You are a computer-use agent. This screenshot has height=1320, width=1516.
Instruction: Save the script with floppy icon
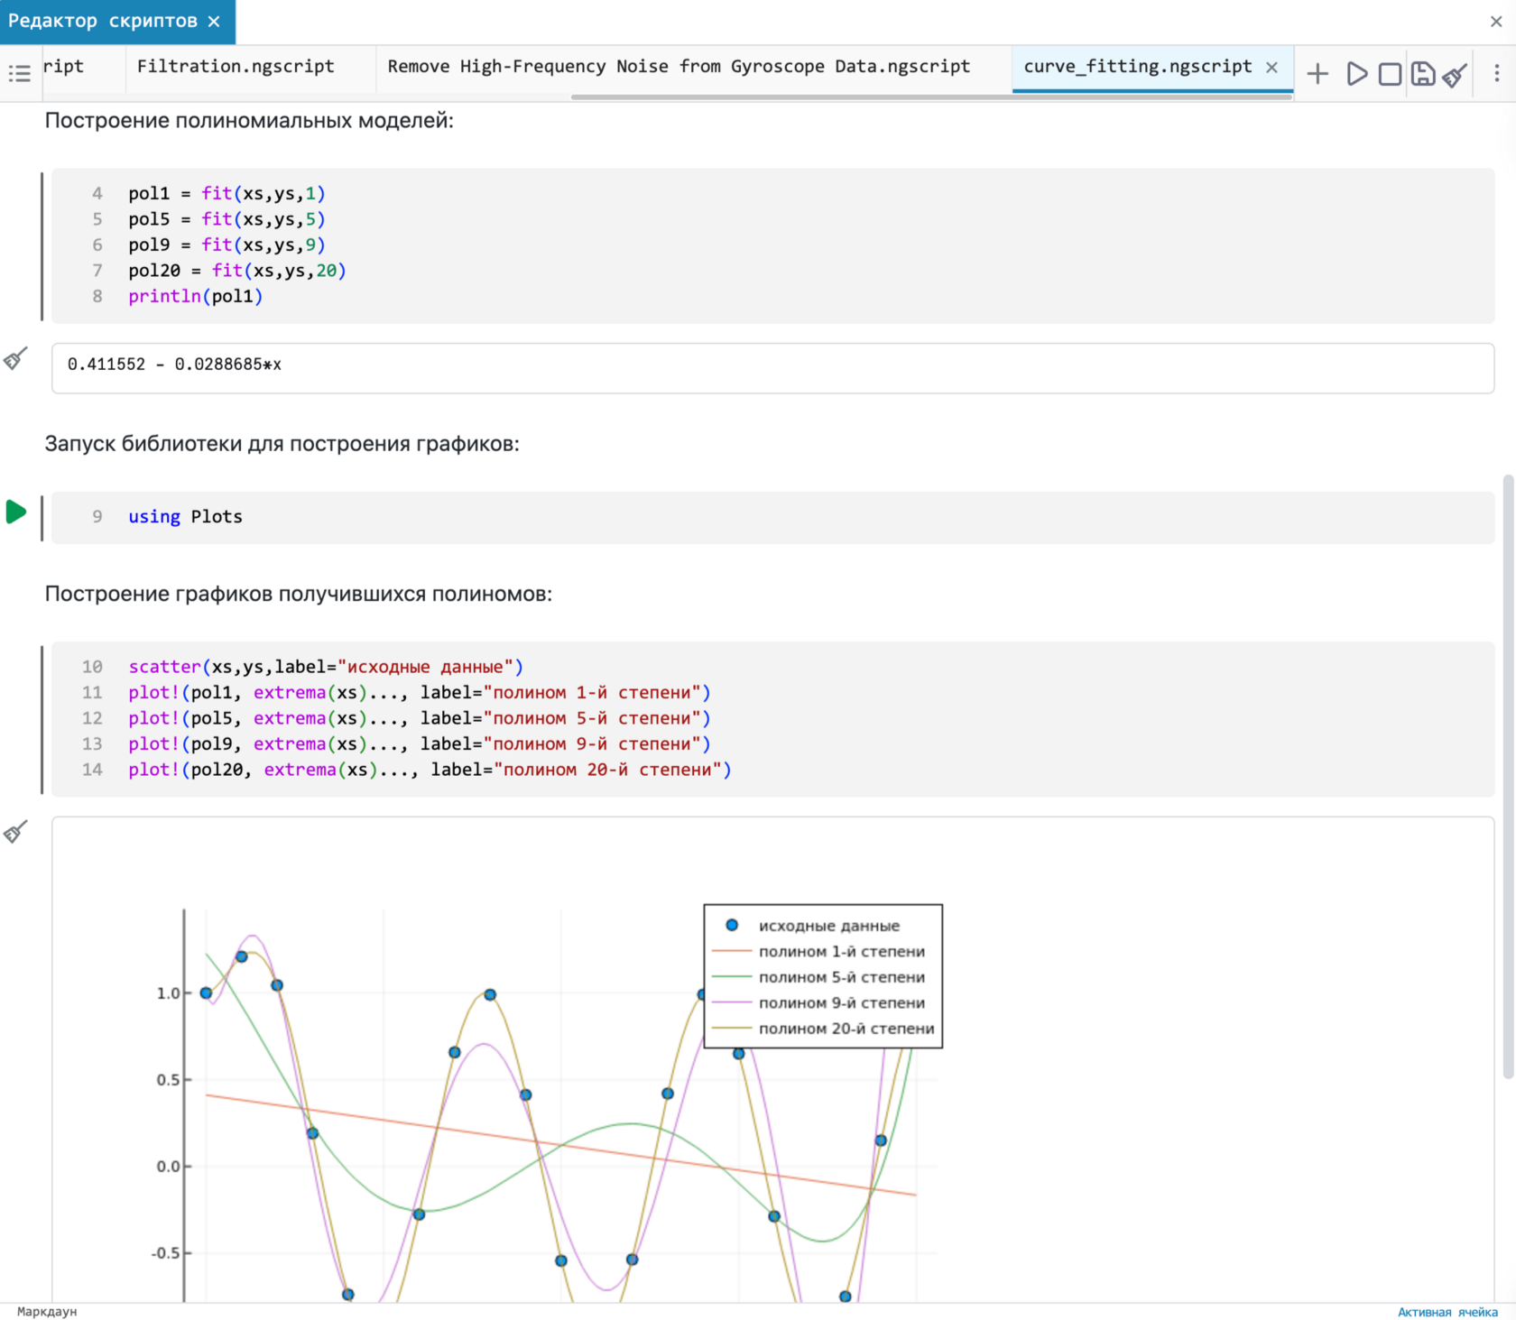[x=1423, y=73]
